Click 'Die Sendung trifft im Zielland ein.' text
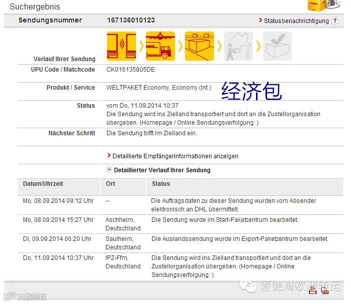Screen dimensions: 351x304 coord(151,133)
